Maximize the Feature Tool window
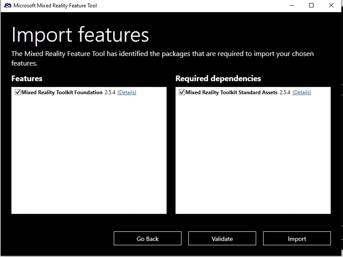Screen dimensions: 343x257 311,6
